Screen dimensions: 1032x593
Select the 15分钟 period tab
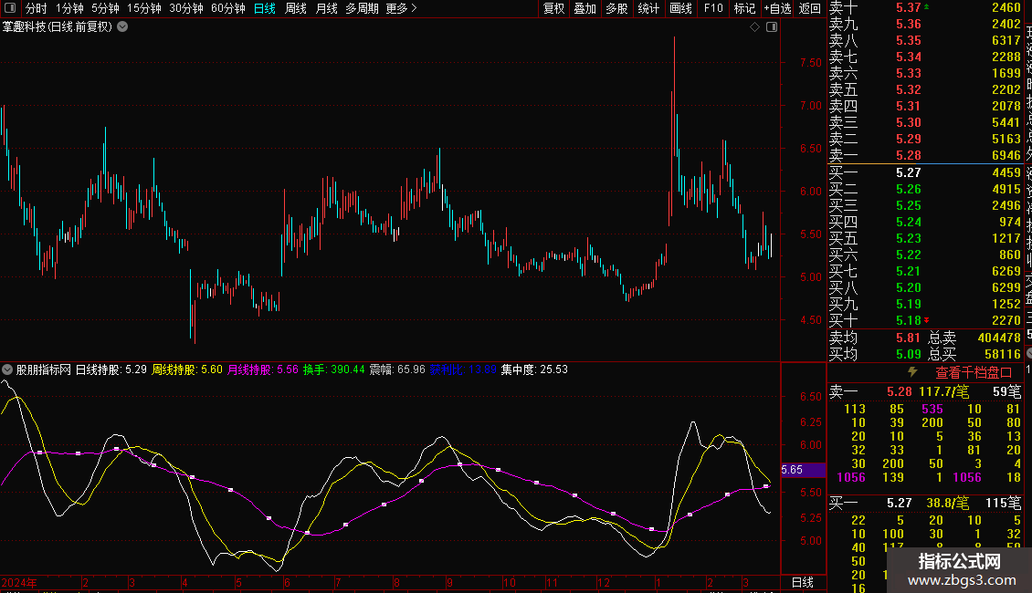(143, 8)
